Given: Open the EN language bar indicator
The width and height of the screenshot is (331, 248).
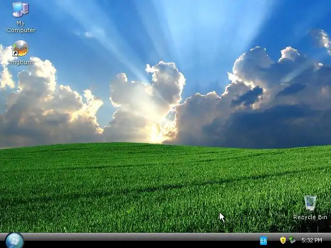Looking at the screenshot, I should [x=263, y=241].
